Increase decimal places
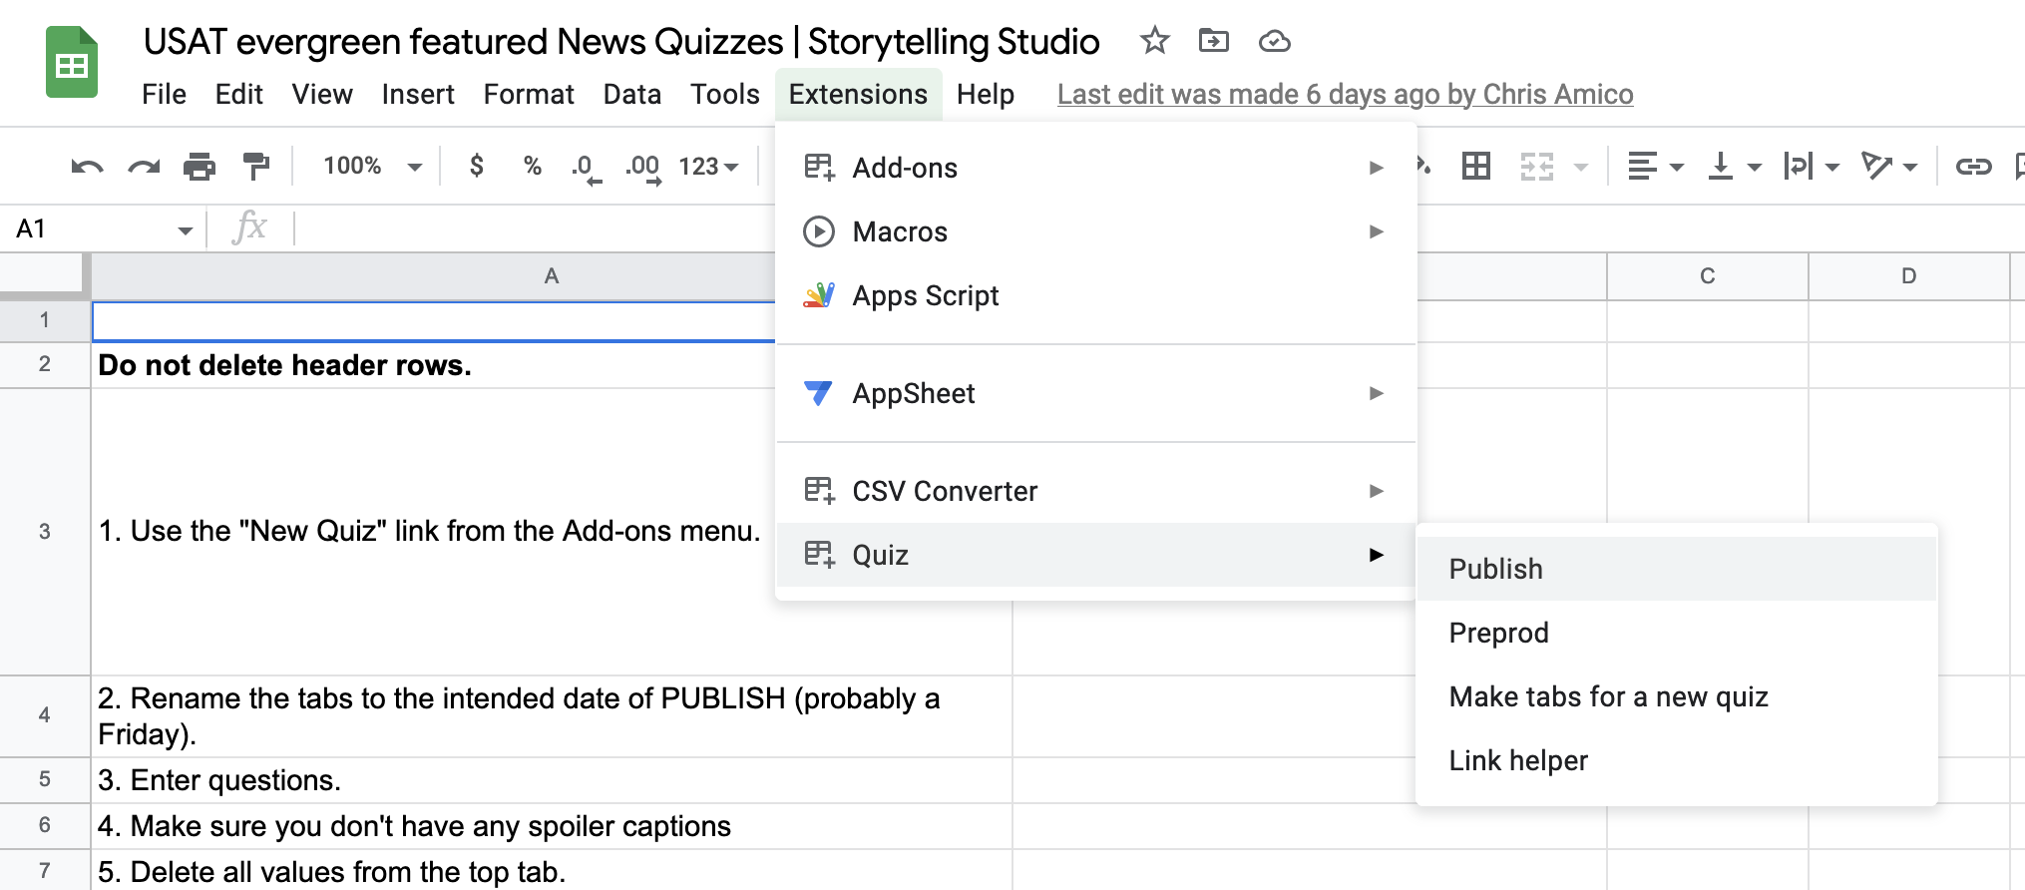The image size is (2025, 890). click(643, 168)
